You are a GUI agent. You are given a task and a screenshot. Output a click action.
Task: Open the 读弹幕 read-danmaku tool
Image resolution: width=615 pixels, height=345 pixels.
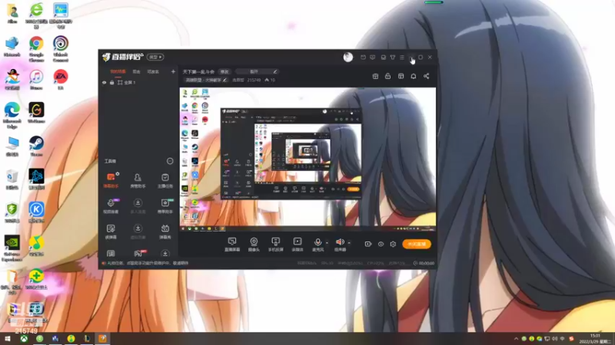[x=111, y=232]
